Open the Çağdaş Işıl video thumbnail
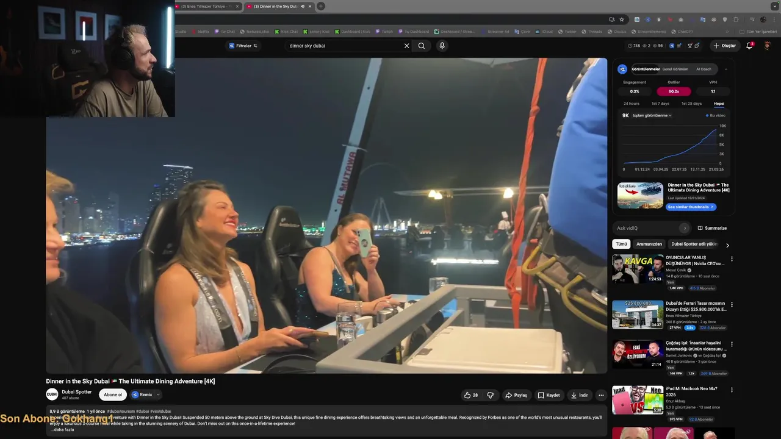781x439 pixels. (638, 354)
